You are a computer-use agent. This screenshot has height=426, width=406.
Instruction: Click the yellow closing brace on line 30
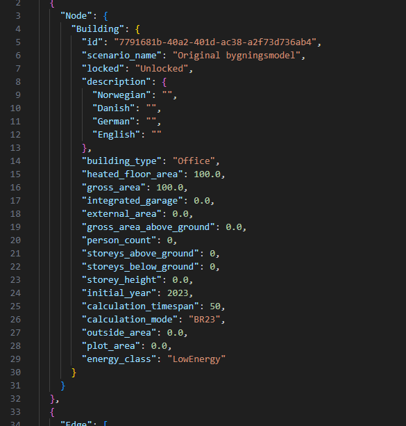coord(74,372)
